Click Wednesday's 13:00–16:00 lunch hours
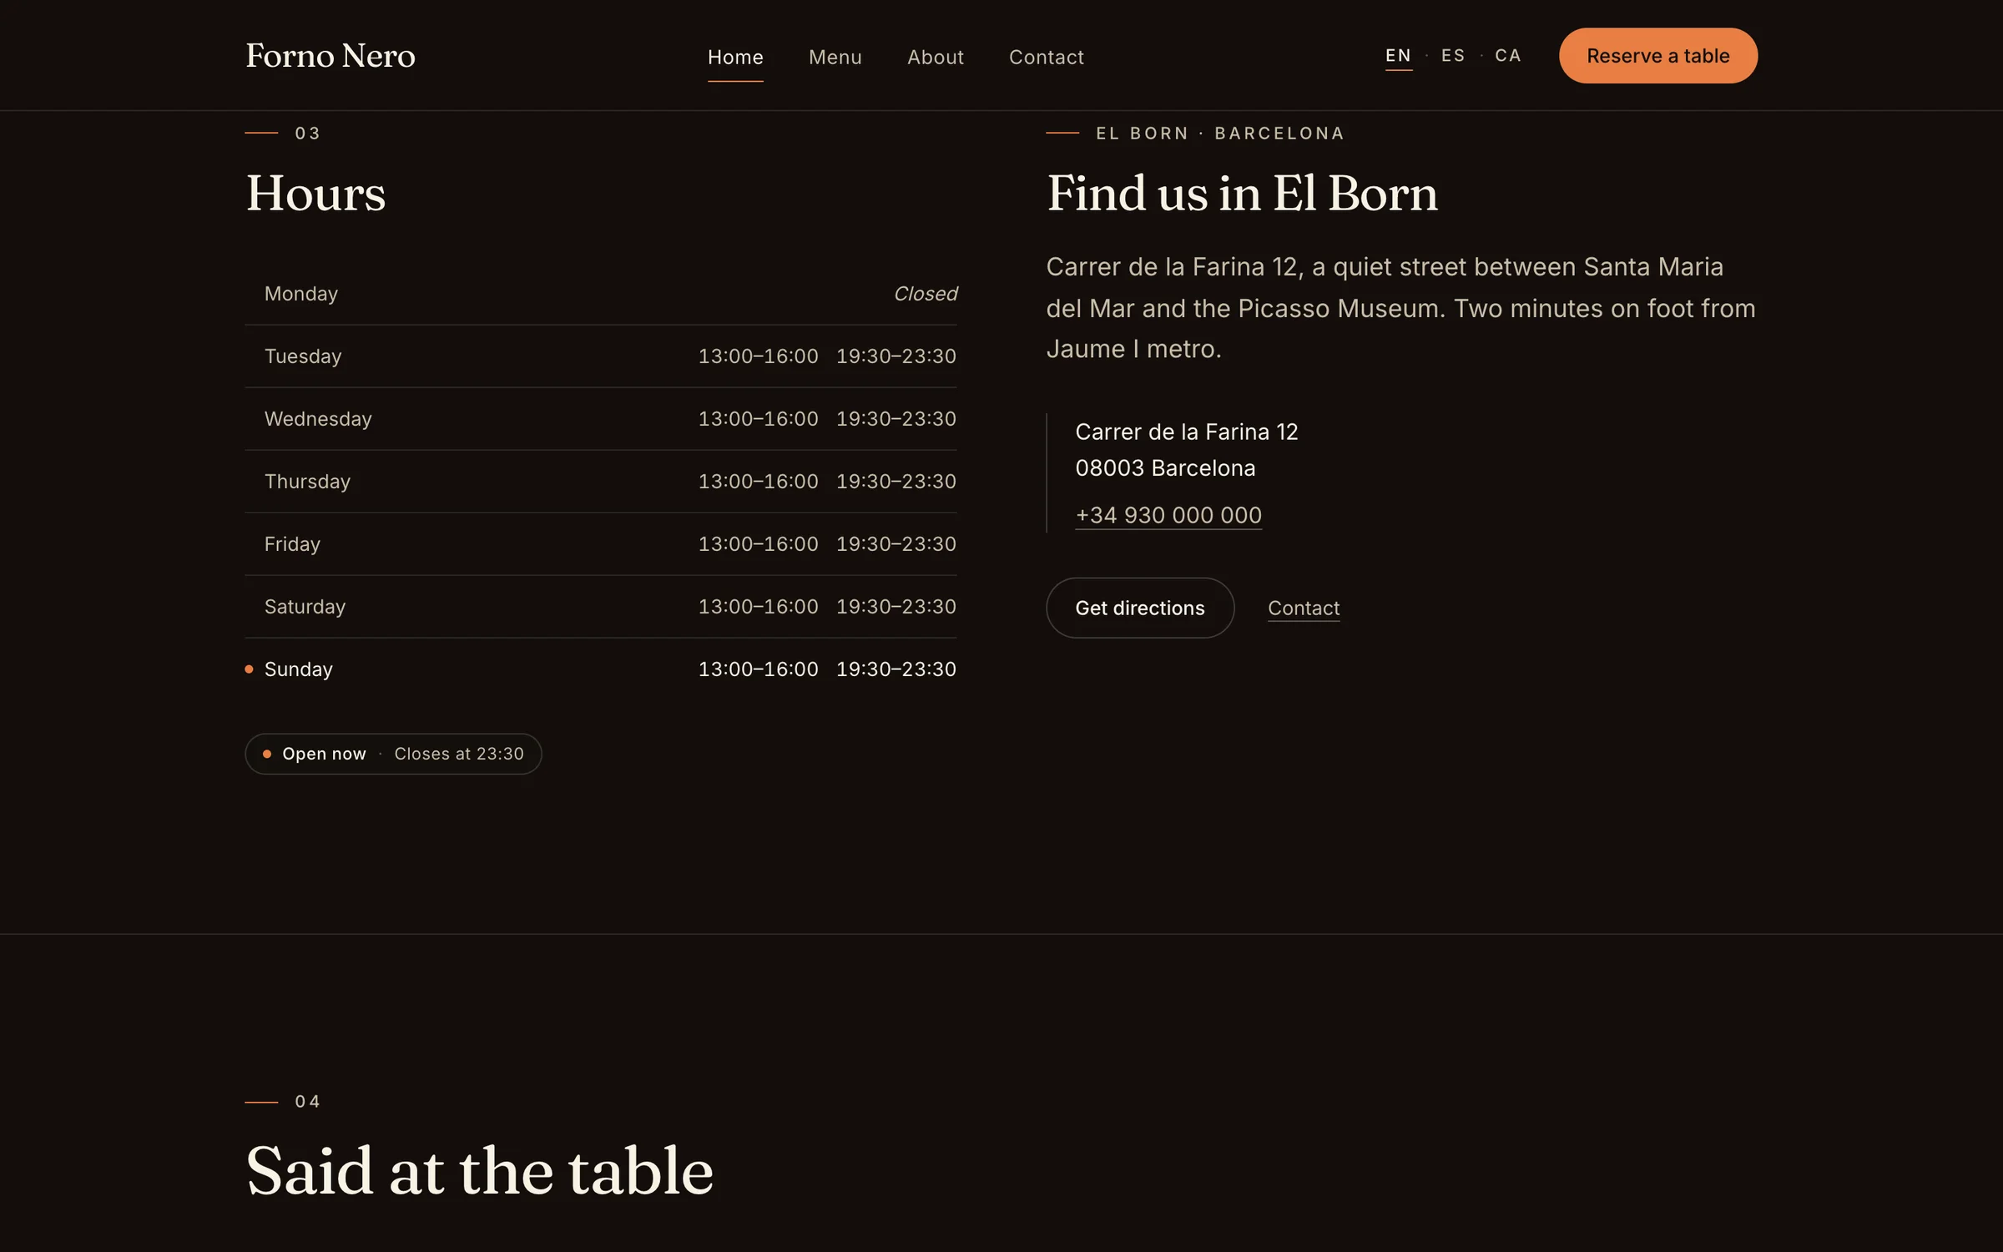Viewport: 2003px width, 1252px height. (x=758, y=419)
